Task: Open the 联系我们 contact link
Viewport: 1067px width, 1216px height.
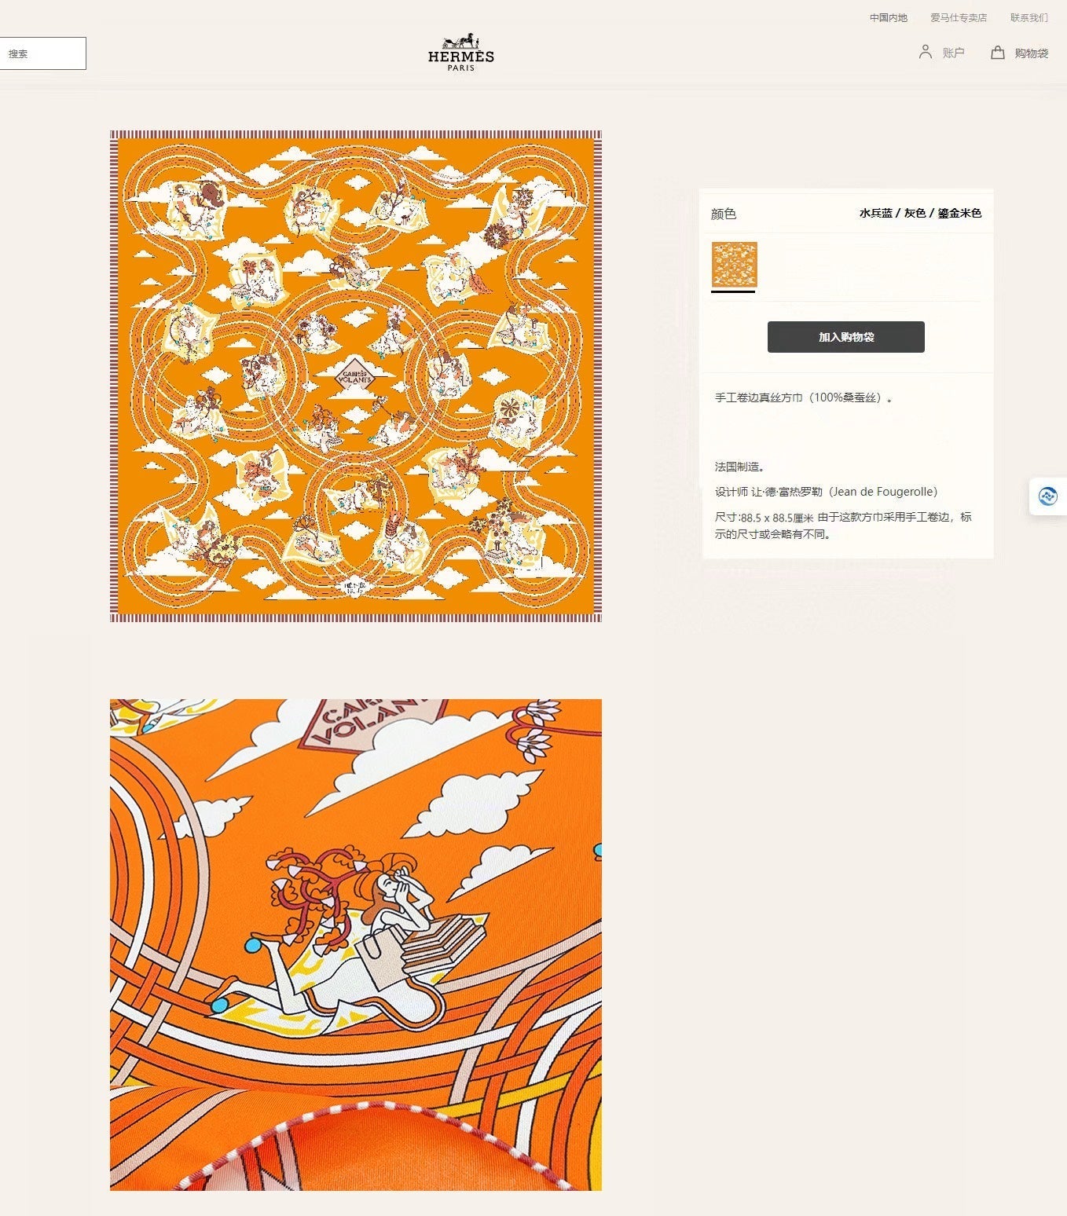Action: tap(1028, 17)
